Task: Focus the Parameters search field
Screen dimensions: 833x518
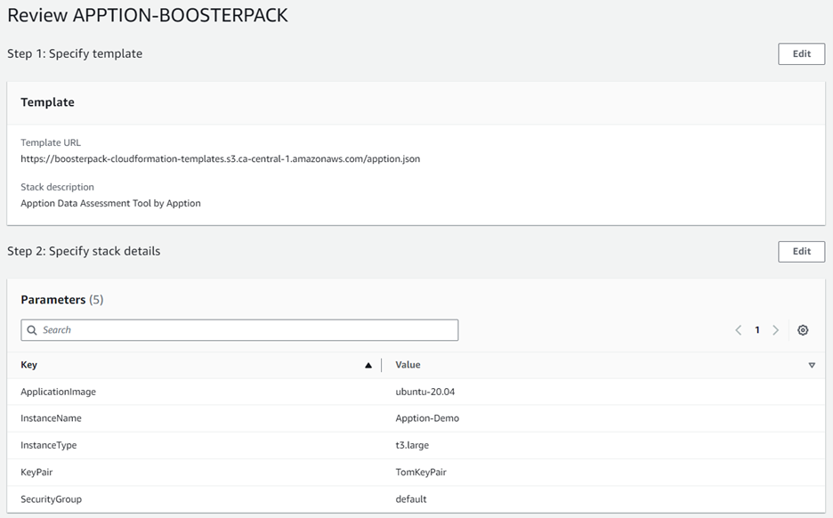Action: (240, 330)
